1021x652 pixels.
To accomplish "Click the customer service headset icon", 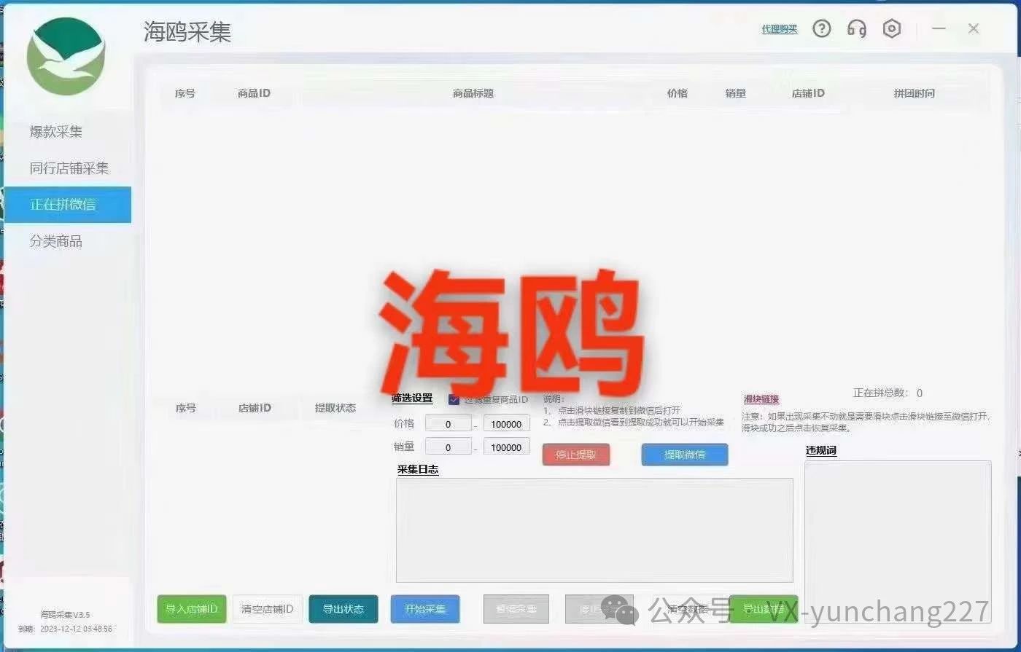I will (x=857, y=29).
